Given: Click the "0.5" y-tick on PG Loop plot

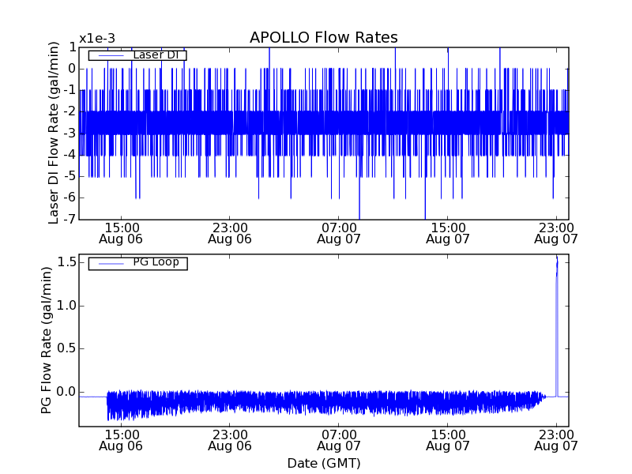Looking at the screenshot, I should [66, 348].
